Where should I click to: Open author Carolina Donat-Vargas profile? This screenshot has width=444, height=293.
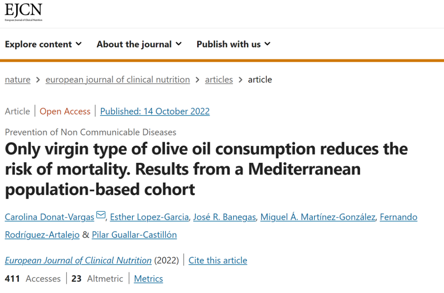tap(50, 217)
